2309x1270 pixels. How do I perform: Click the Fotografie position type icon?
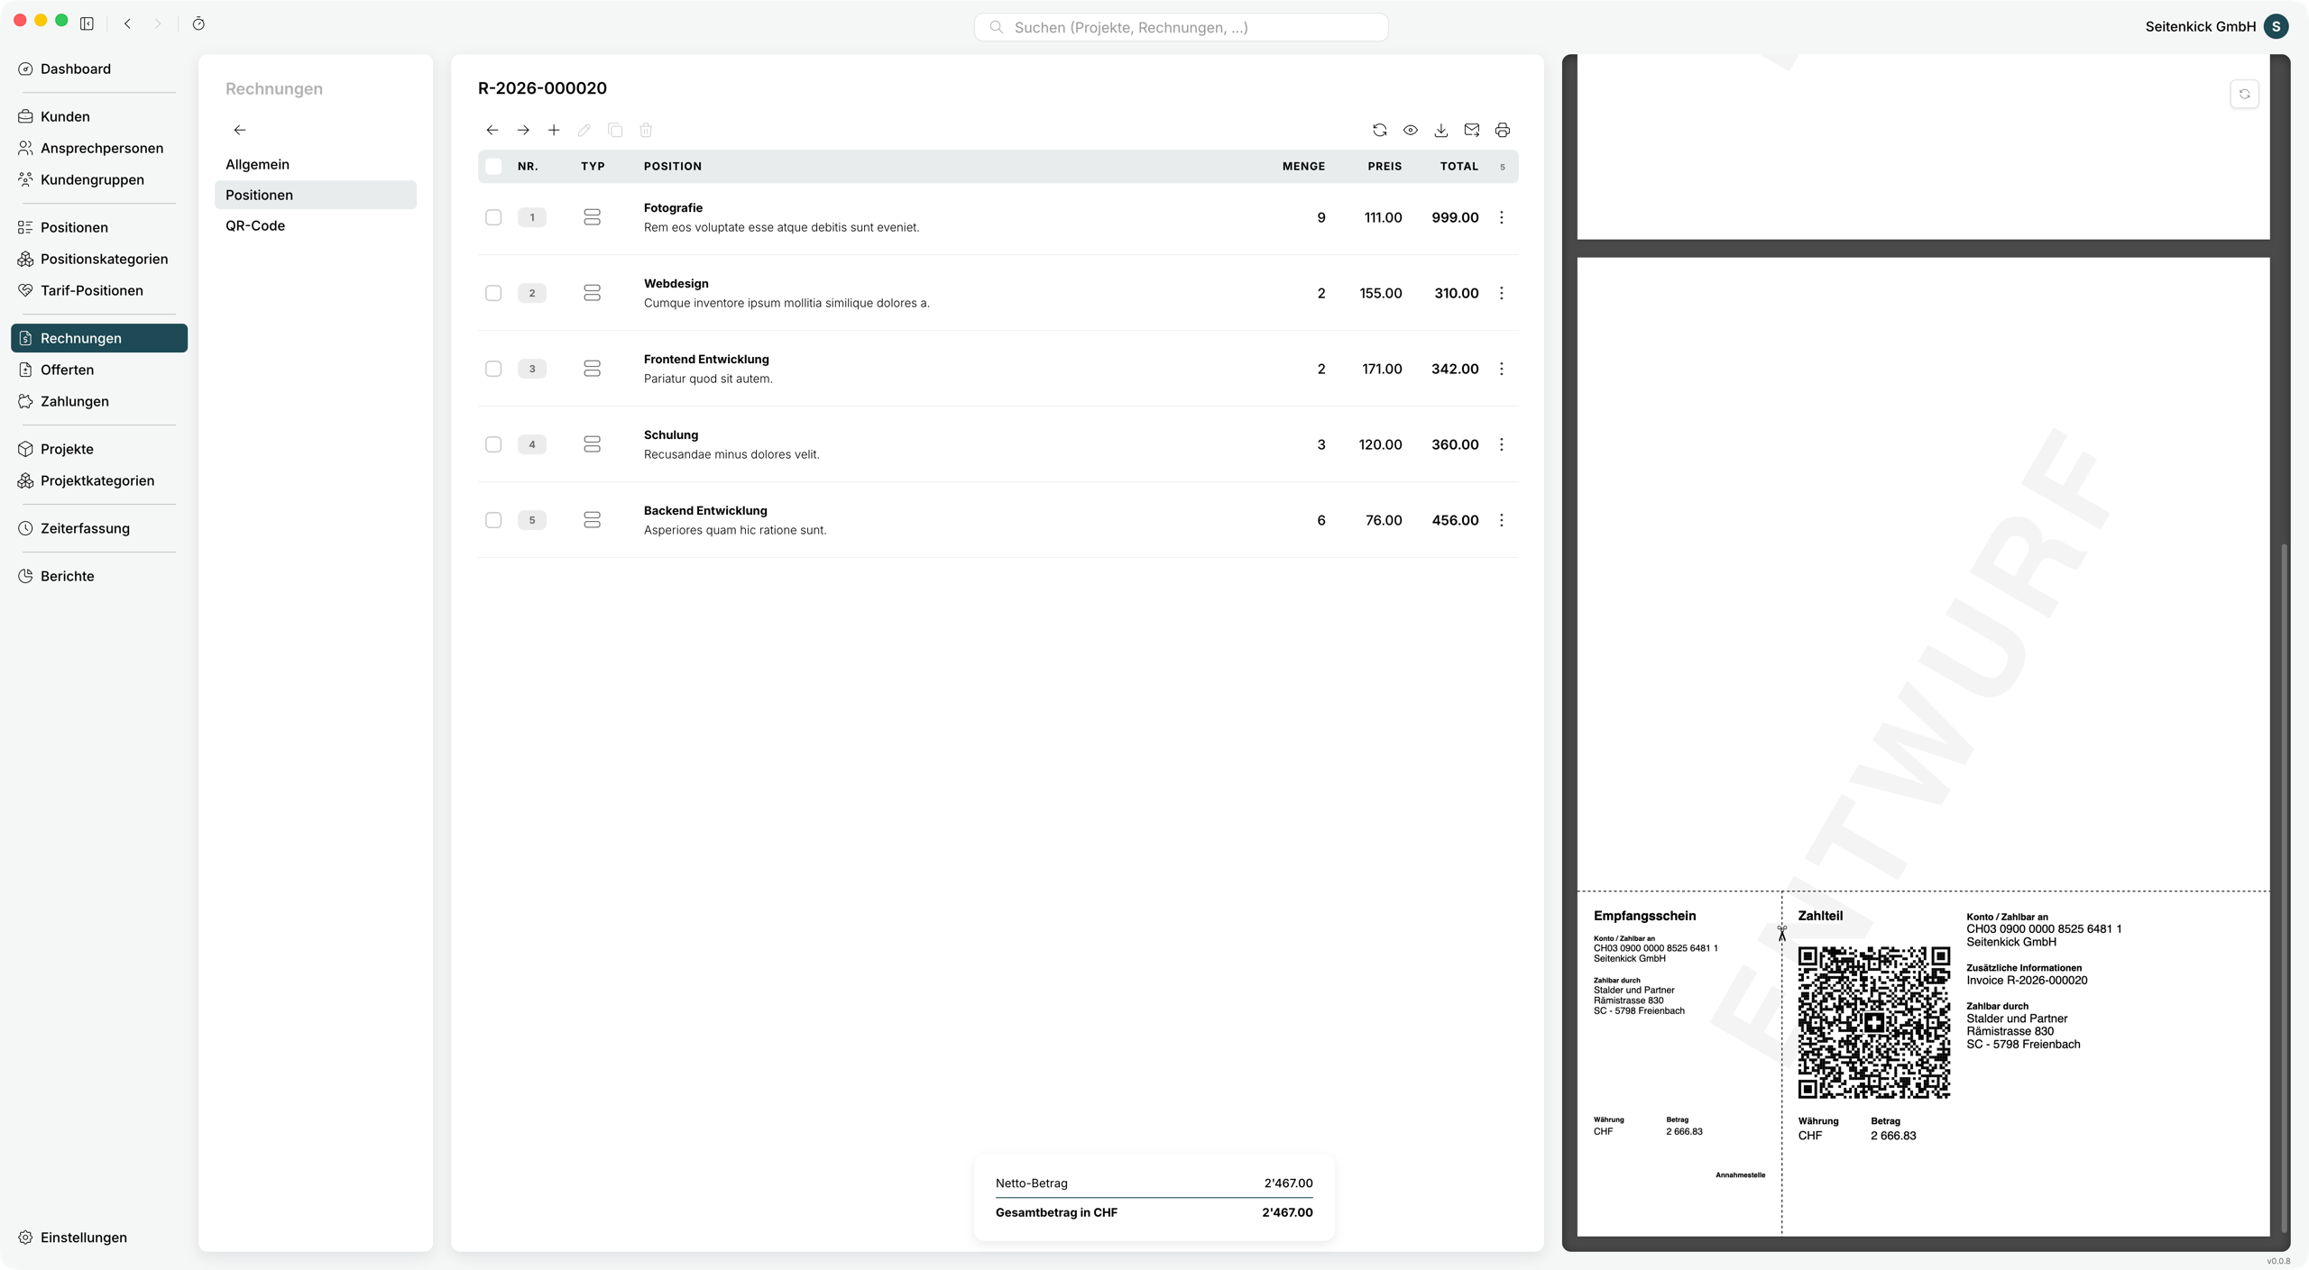point(592,217)
